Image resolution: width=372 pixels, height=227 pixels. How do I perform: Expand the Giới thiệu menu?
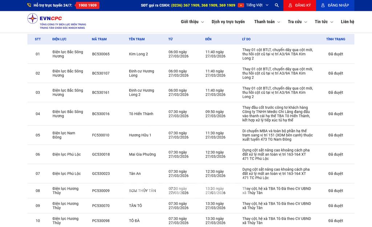coord(192,22)
